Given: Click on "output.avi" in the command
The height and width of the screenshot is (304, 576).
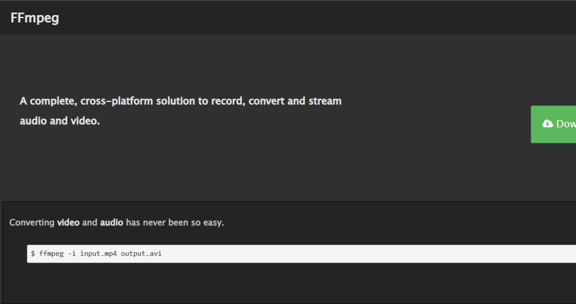Looking at the screenshot, I should pyautogui.click(x=141, y=254).
